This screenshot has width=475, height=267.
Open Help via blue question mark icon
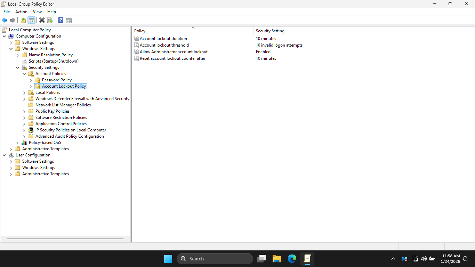[x=61, y=21]
